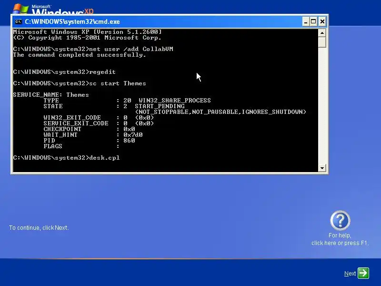Click the console scrollbar down arrow
381x286 pixels.
(322, 168)
